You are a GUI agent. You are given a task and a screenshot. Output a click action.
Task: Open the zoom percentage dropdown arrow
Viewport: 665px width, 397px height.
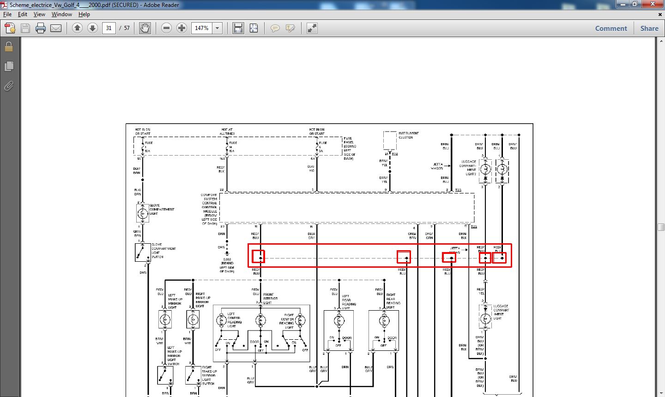[218, 28]
